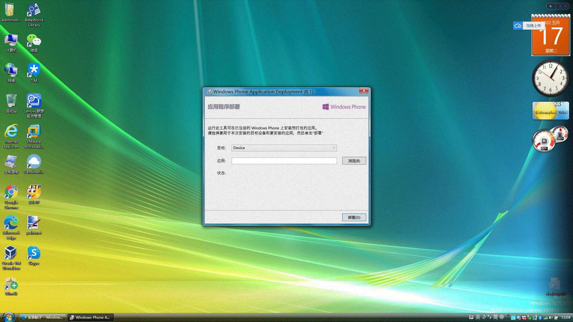Click Windows Phone Application taskbar item
573x322 pixels.
[x=90, y=317]
